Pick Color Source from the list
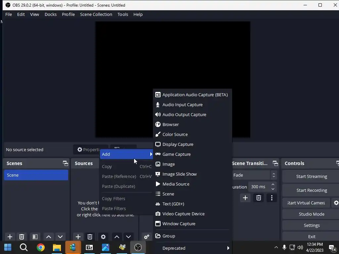Image resolution: width=339 pixels, height=254 pixels. (x=192, y=134)
